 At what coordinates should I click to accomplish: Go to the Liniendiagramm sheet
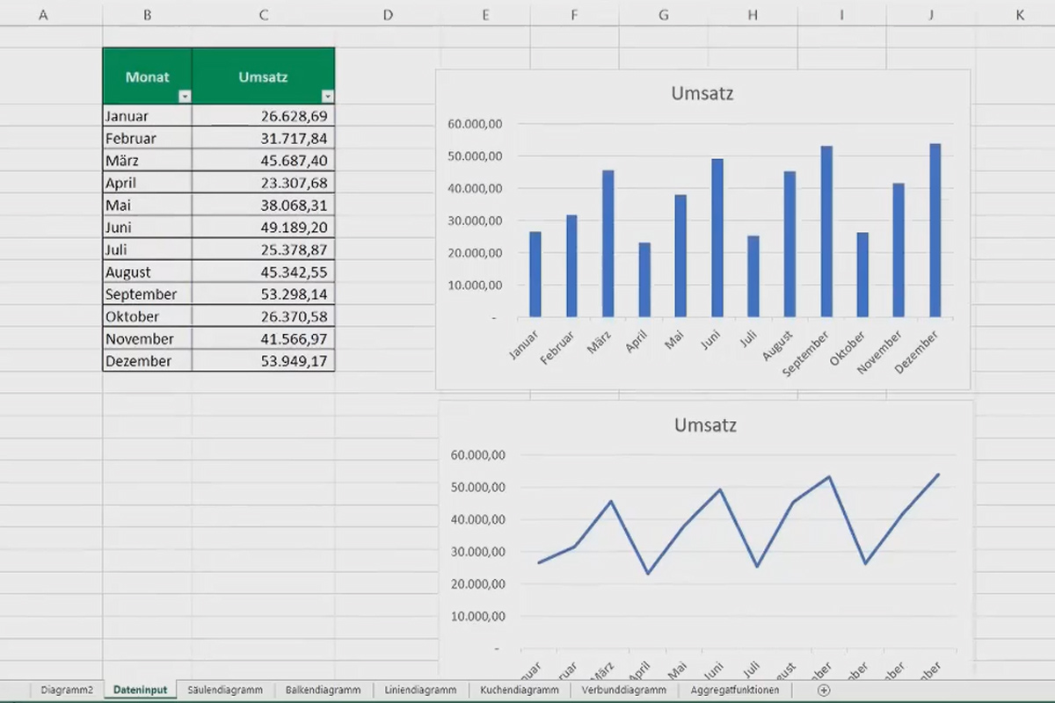(x=420, y=690)
